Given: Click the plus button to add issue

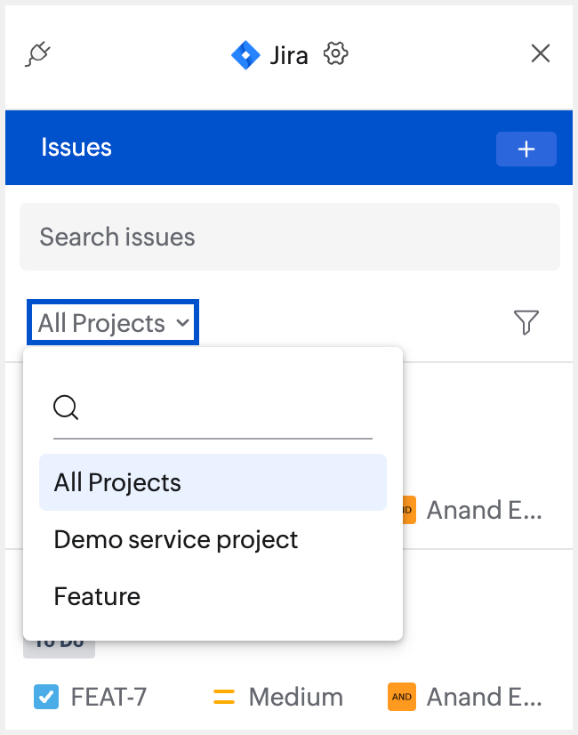Looking at the screenshot, I should 526,149.
